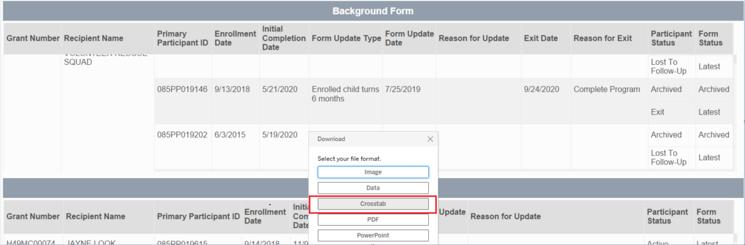Click Initial Completion Date column header
Screen dimensions: 745x245
[284, 38]
